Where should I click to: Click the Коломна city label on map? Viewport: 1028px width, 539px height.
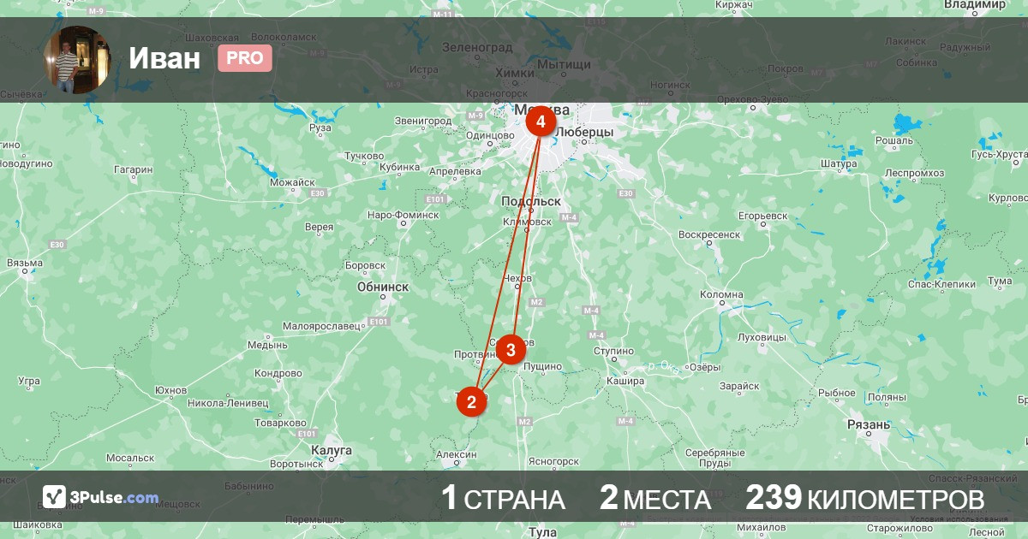tap(721, 294)
